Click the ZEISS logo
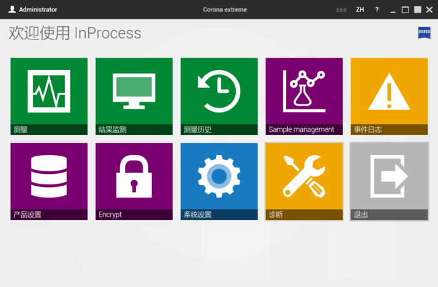Viewport: 438px width, 287px height. tap(424, 33)
